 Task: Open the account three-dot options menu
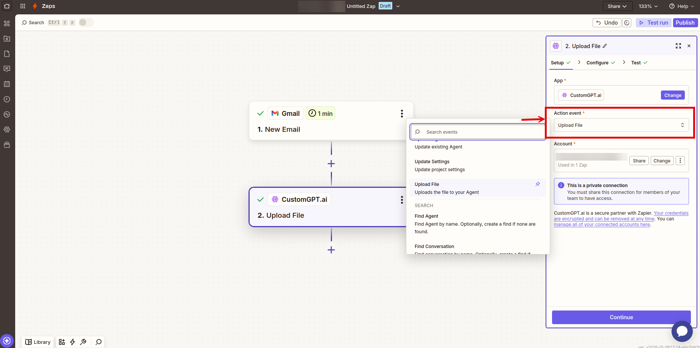coord(680,161)
